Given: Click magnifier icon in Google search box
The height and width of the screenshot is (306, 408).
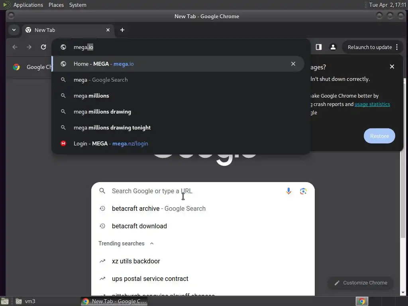Looking at the screenshot, I should point(102,191).
